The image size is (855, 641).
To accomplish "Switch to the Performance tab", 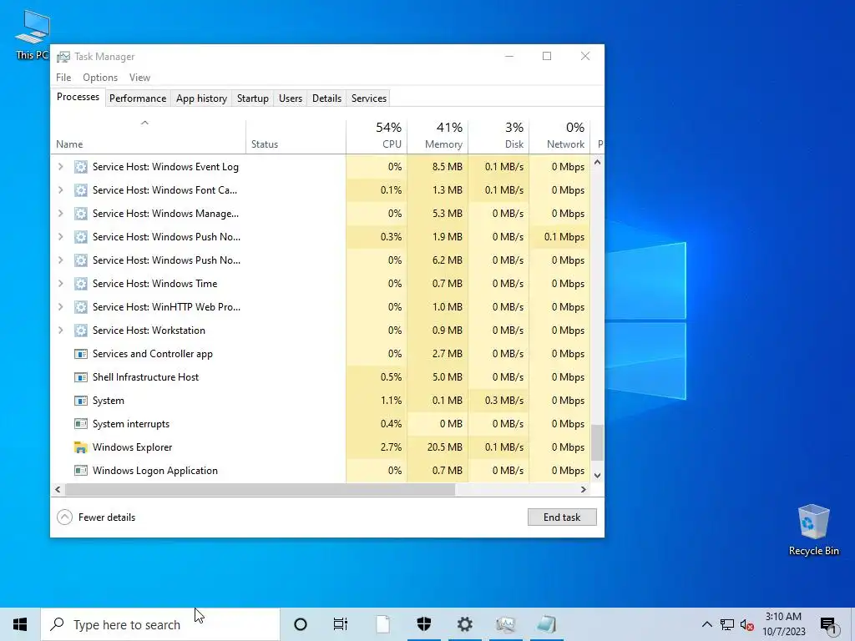I will pos(138,98).
